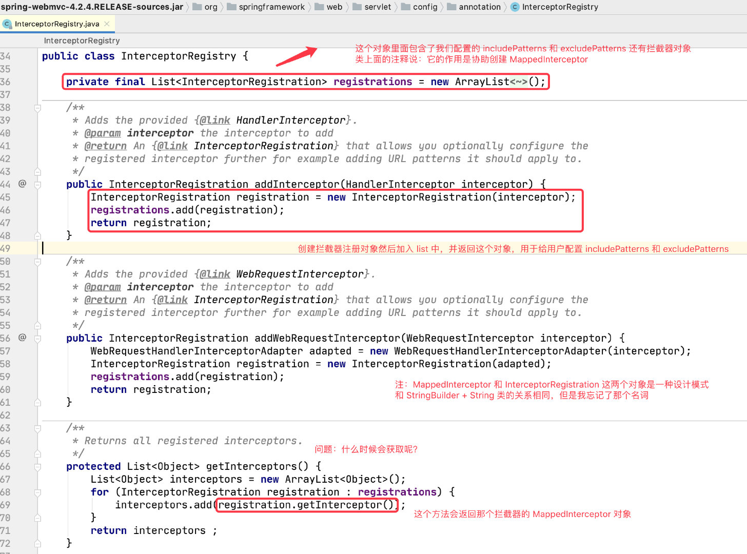The image size is (747, 554).
Task: Click the @ gutter icon at addInterceptor line
Action: (x=22, y=183)
